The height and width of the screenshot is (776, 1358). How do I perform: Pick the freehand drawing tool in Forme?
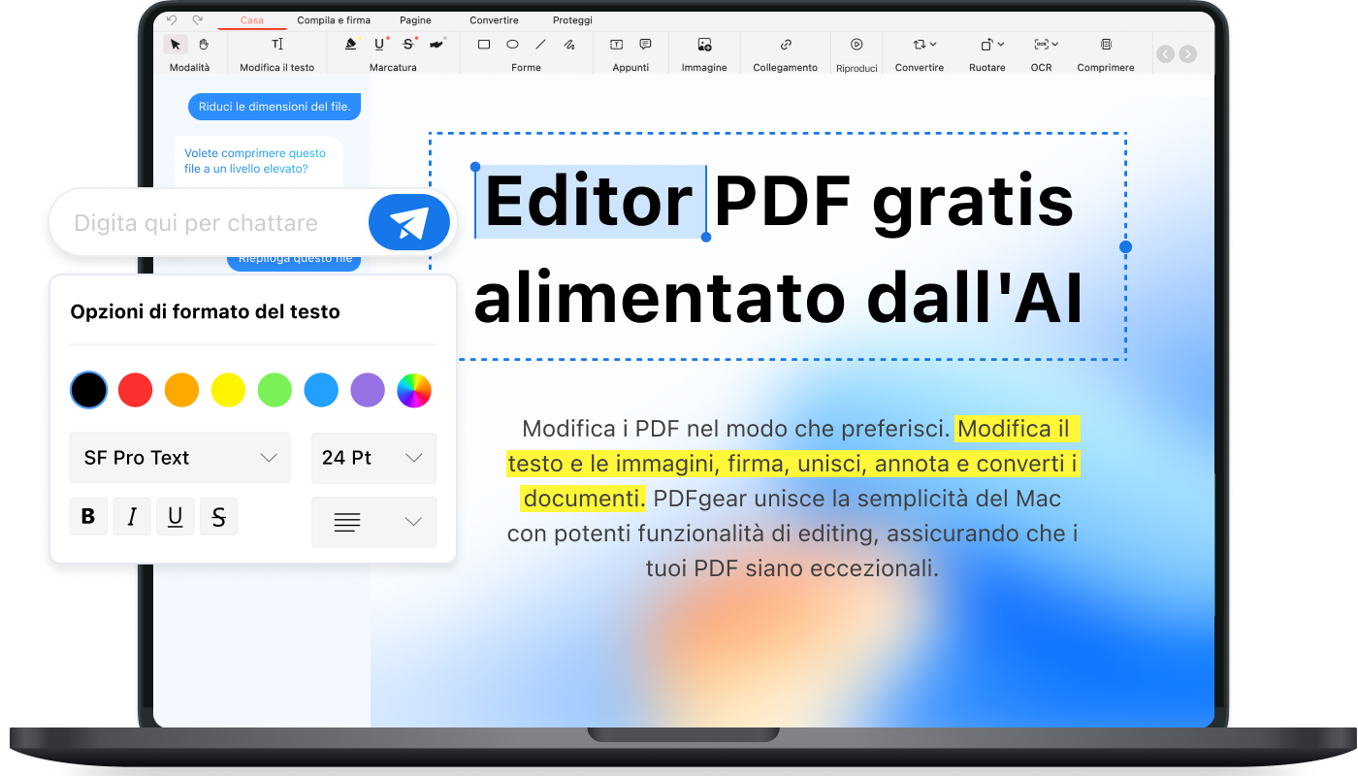568,44
